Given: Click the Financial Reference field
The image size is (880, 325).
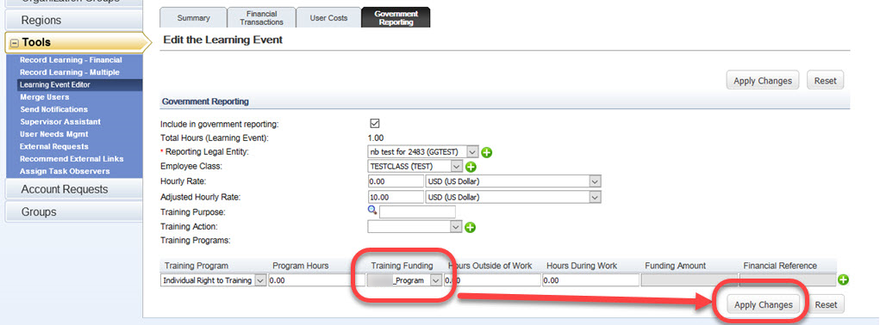Looking at the screenshot, I should point(788,280).
